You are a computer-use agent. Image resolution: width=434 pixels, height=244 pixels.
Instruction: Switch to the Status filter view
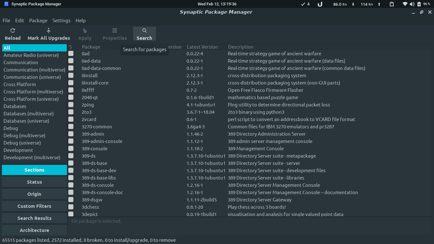point(34,182)
